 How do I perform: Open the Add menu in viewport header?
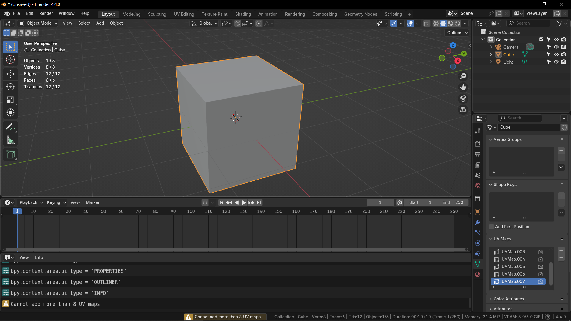(100, 23)
